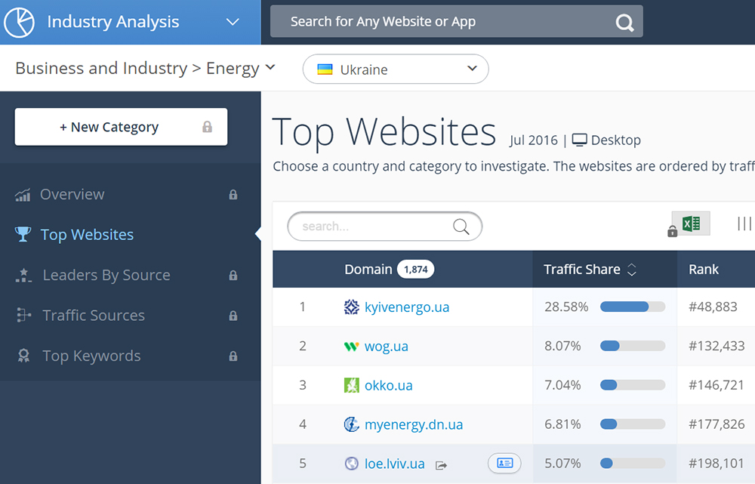Click the bar-chart icon next to Overview
Viewport: 755px width, 484px height.
tap(23, 194)
